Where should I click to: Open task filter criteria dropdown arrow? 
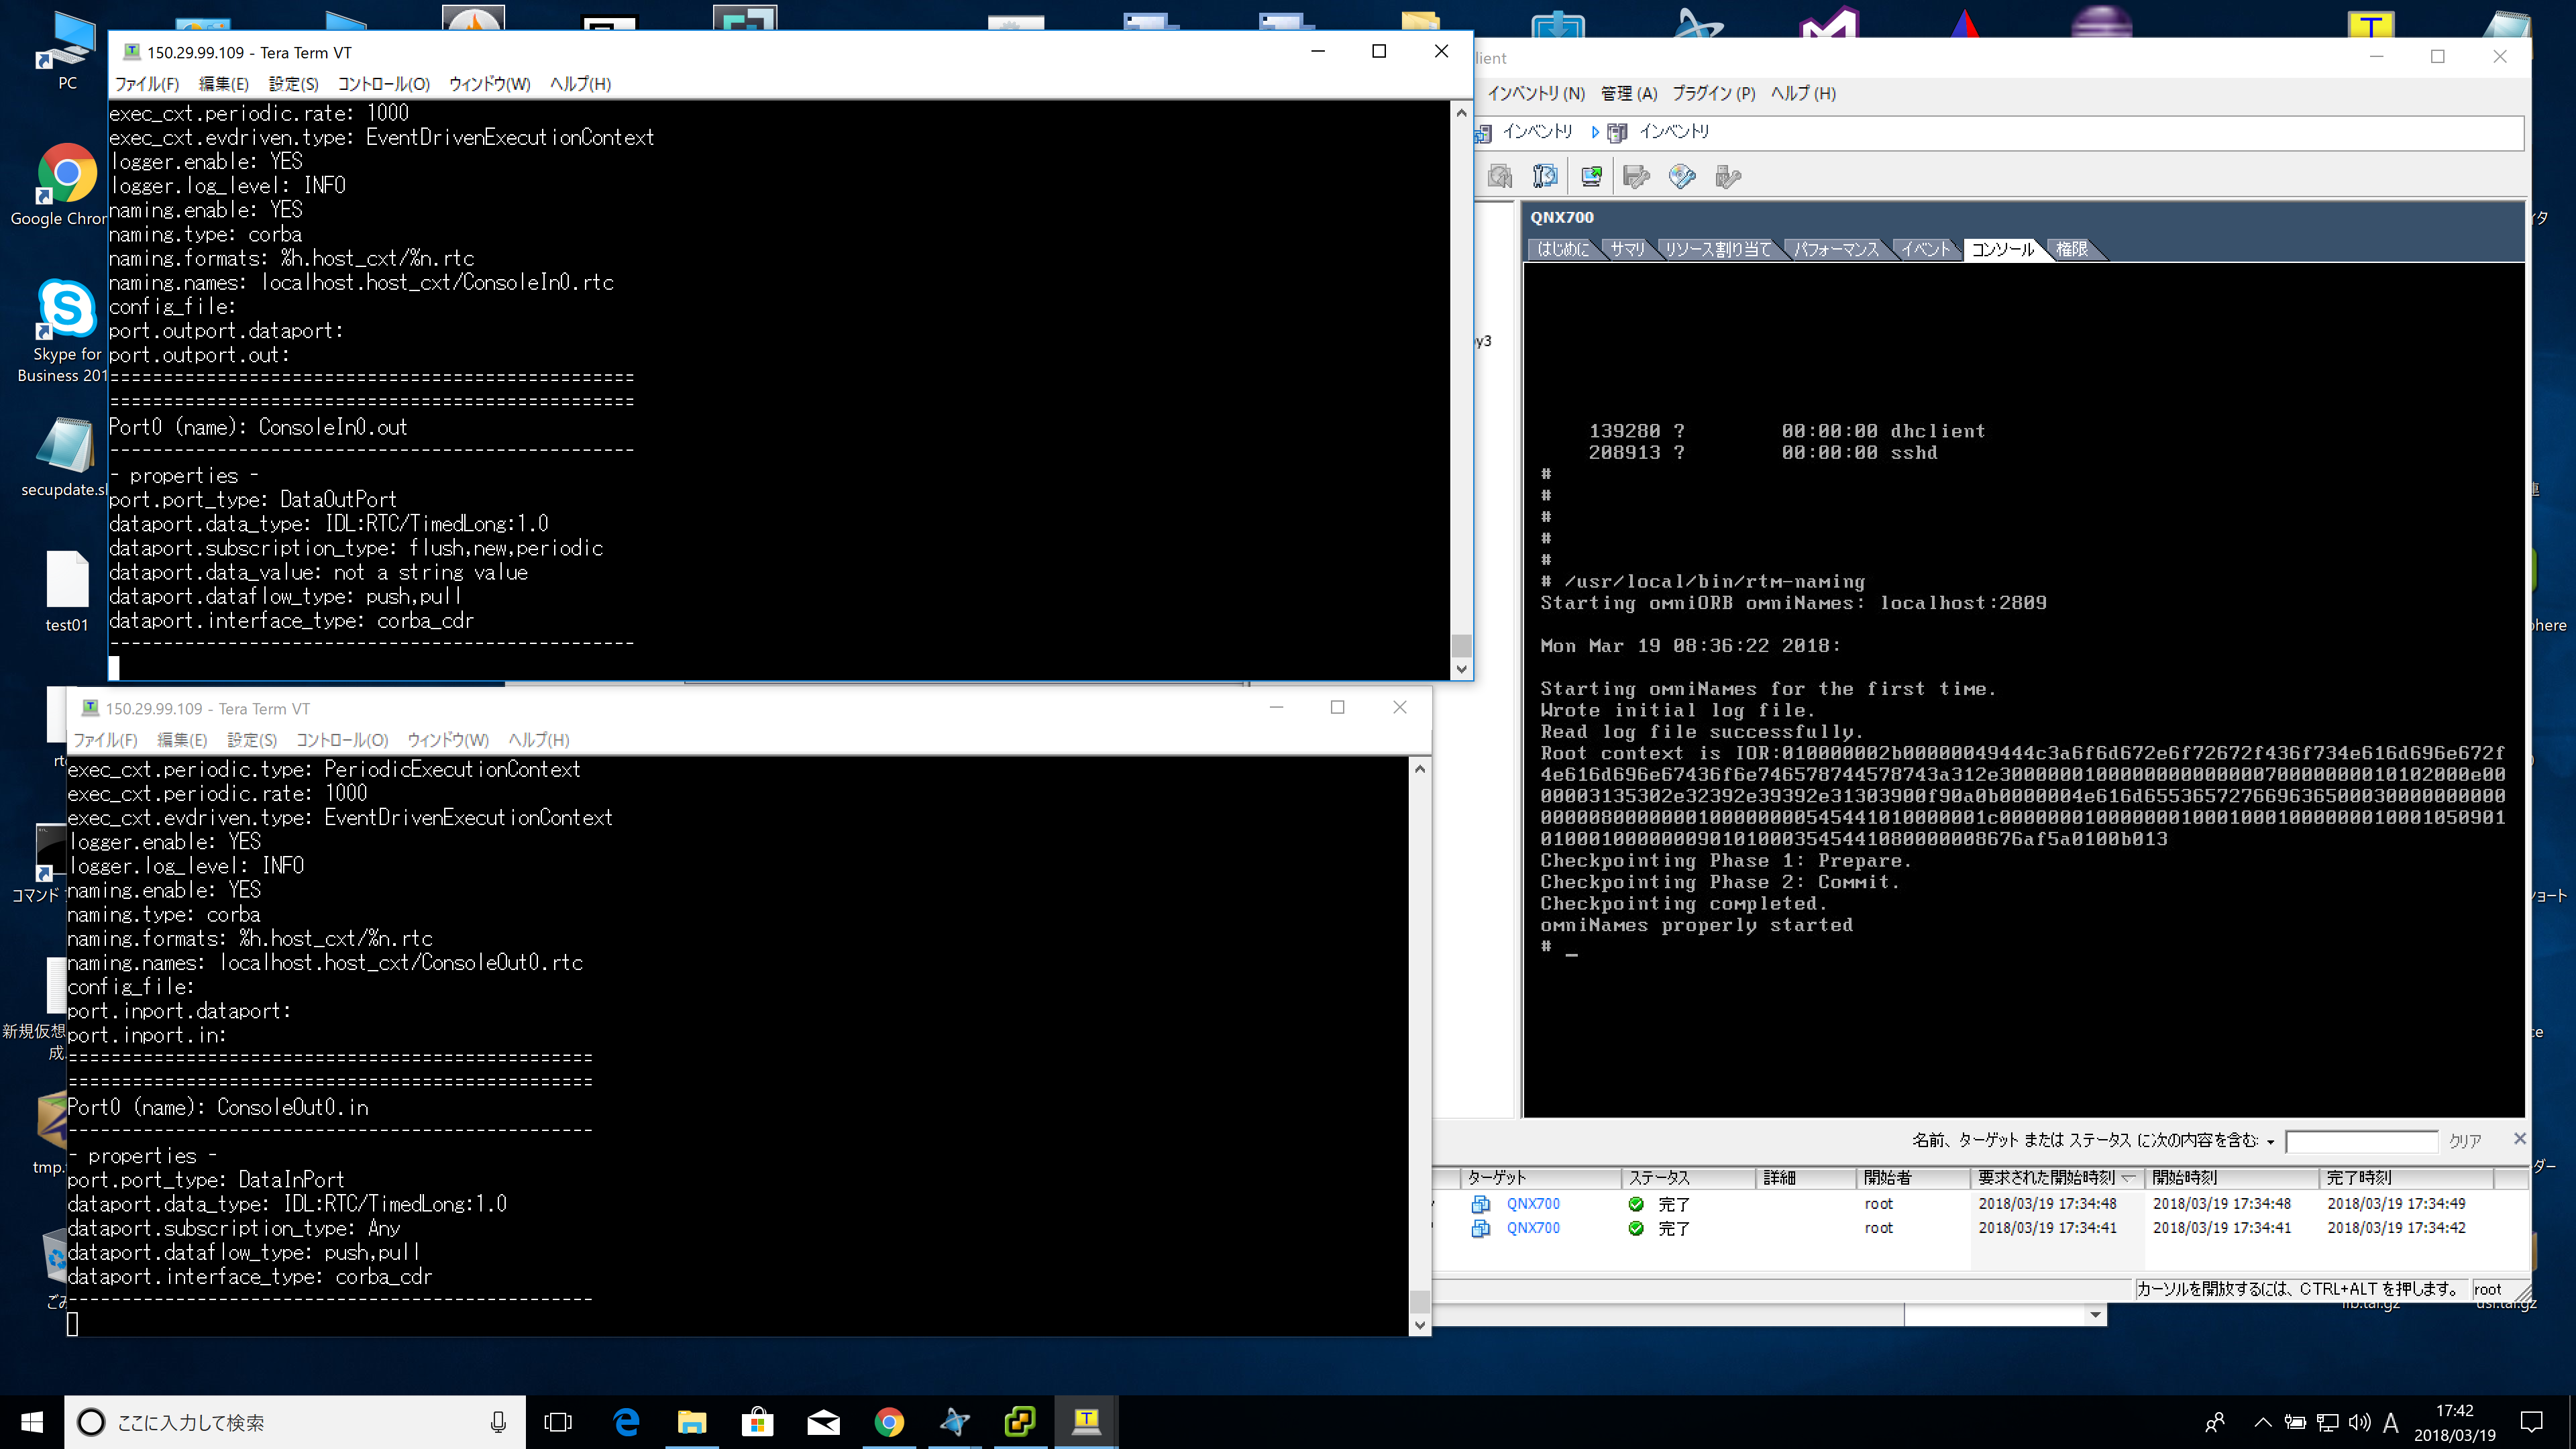pos(2271,1142)
